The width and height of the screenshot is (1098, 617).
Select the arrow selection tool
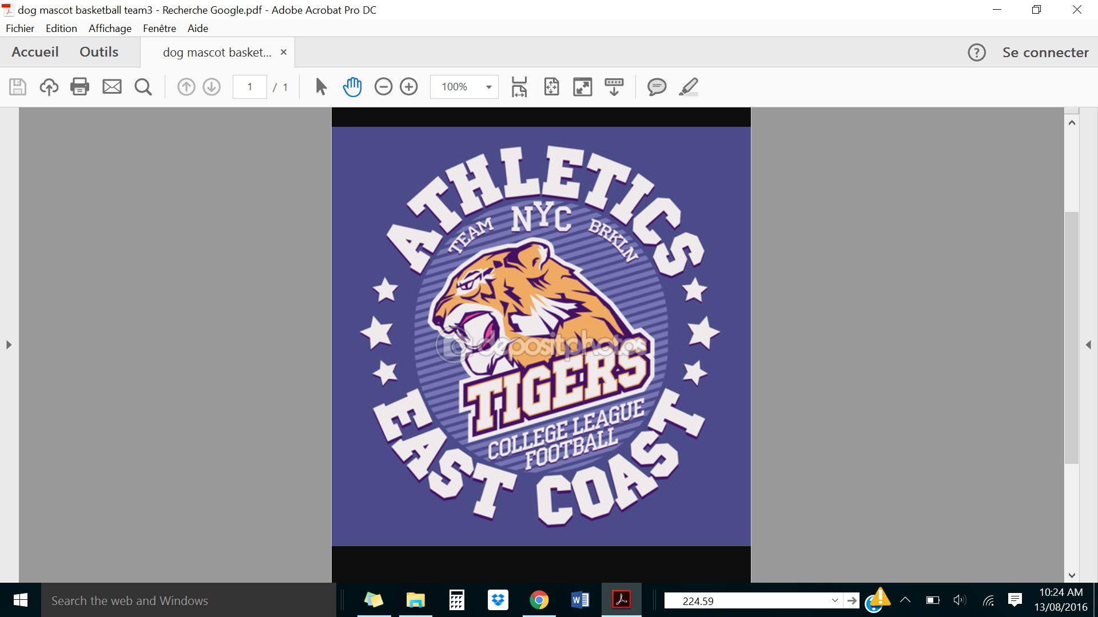[x=321, y=87]
